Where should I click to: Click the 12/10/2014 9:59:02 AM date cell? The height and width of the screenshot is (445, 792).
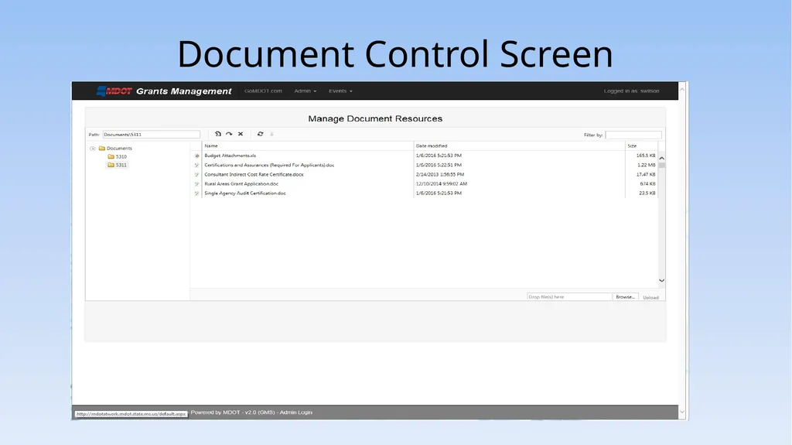[x=441, y=183]
